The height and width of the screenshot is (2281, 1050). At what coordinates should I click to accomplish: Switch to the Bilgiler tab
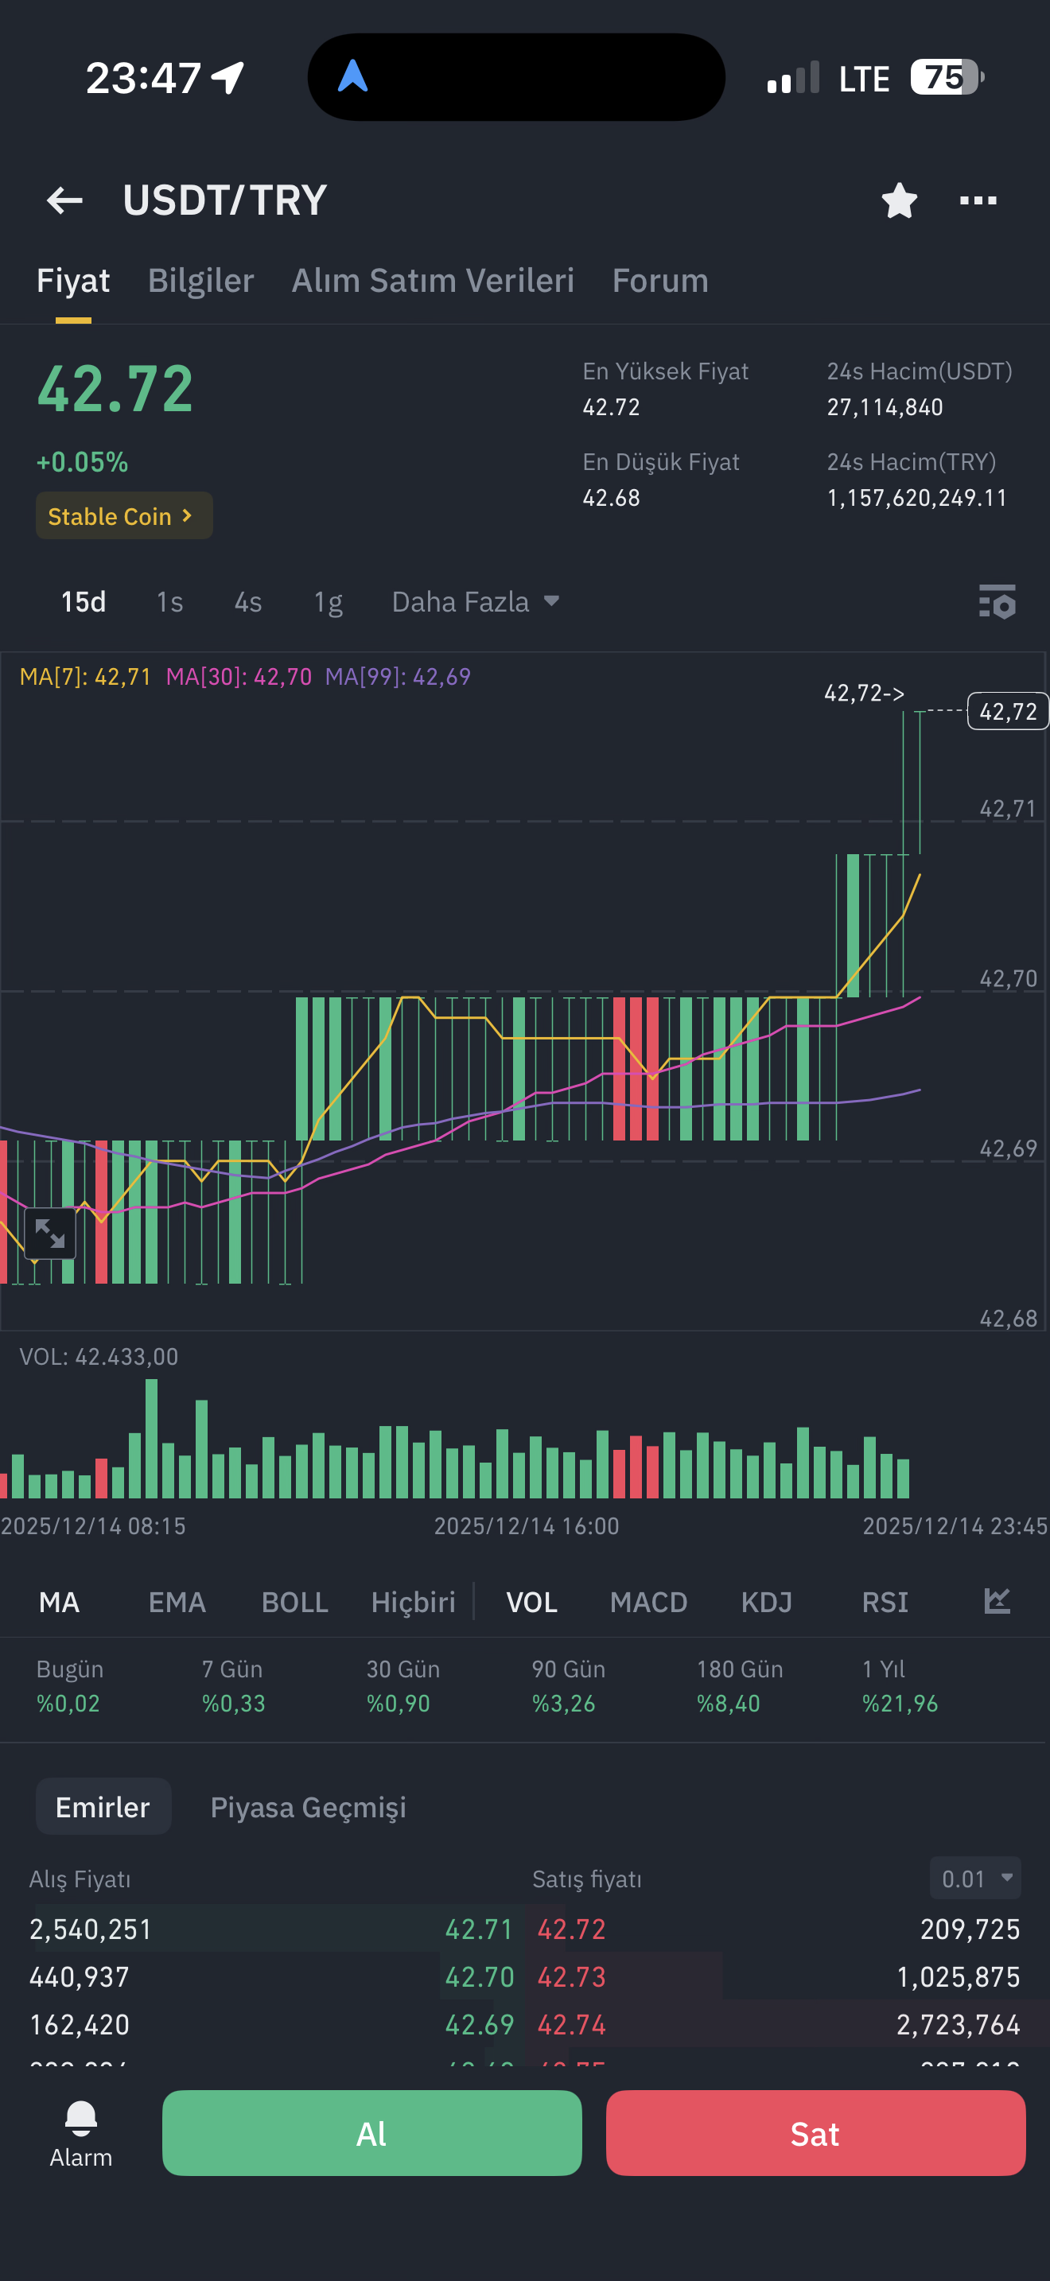coord(201,280)
